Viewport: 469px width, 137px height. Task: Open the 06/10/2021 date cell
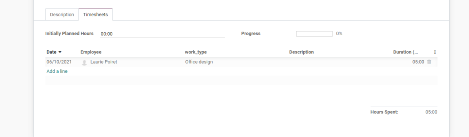point(59,62)
